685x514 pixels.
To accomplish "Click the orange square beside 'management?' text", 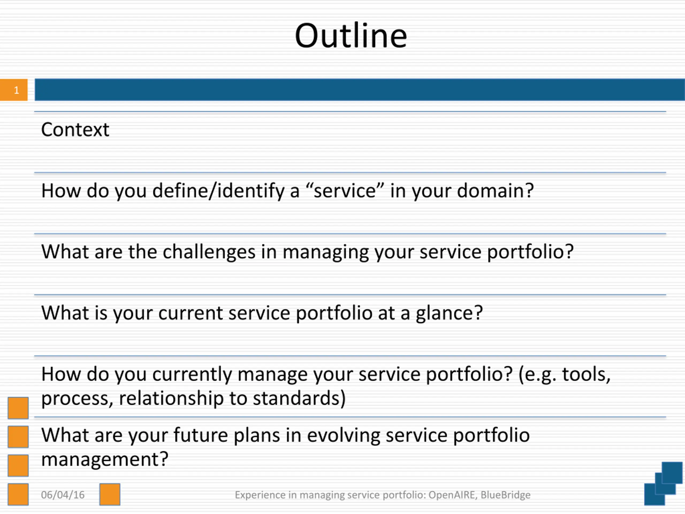I will click(18, 465).
